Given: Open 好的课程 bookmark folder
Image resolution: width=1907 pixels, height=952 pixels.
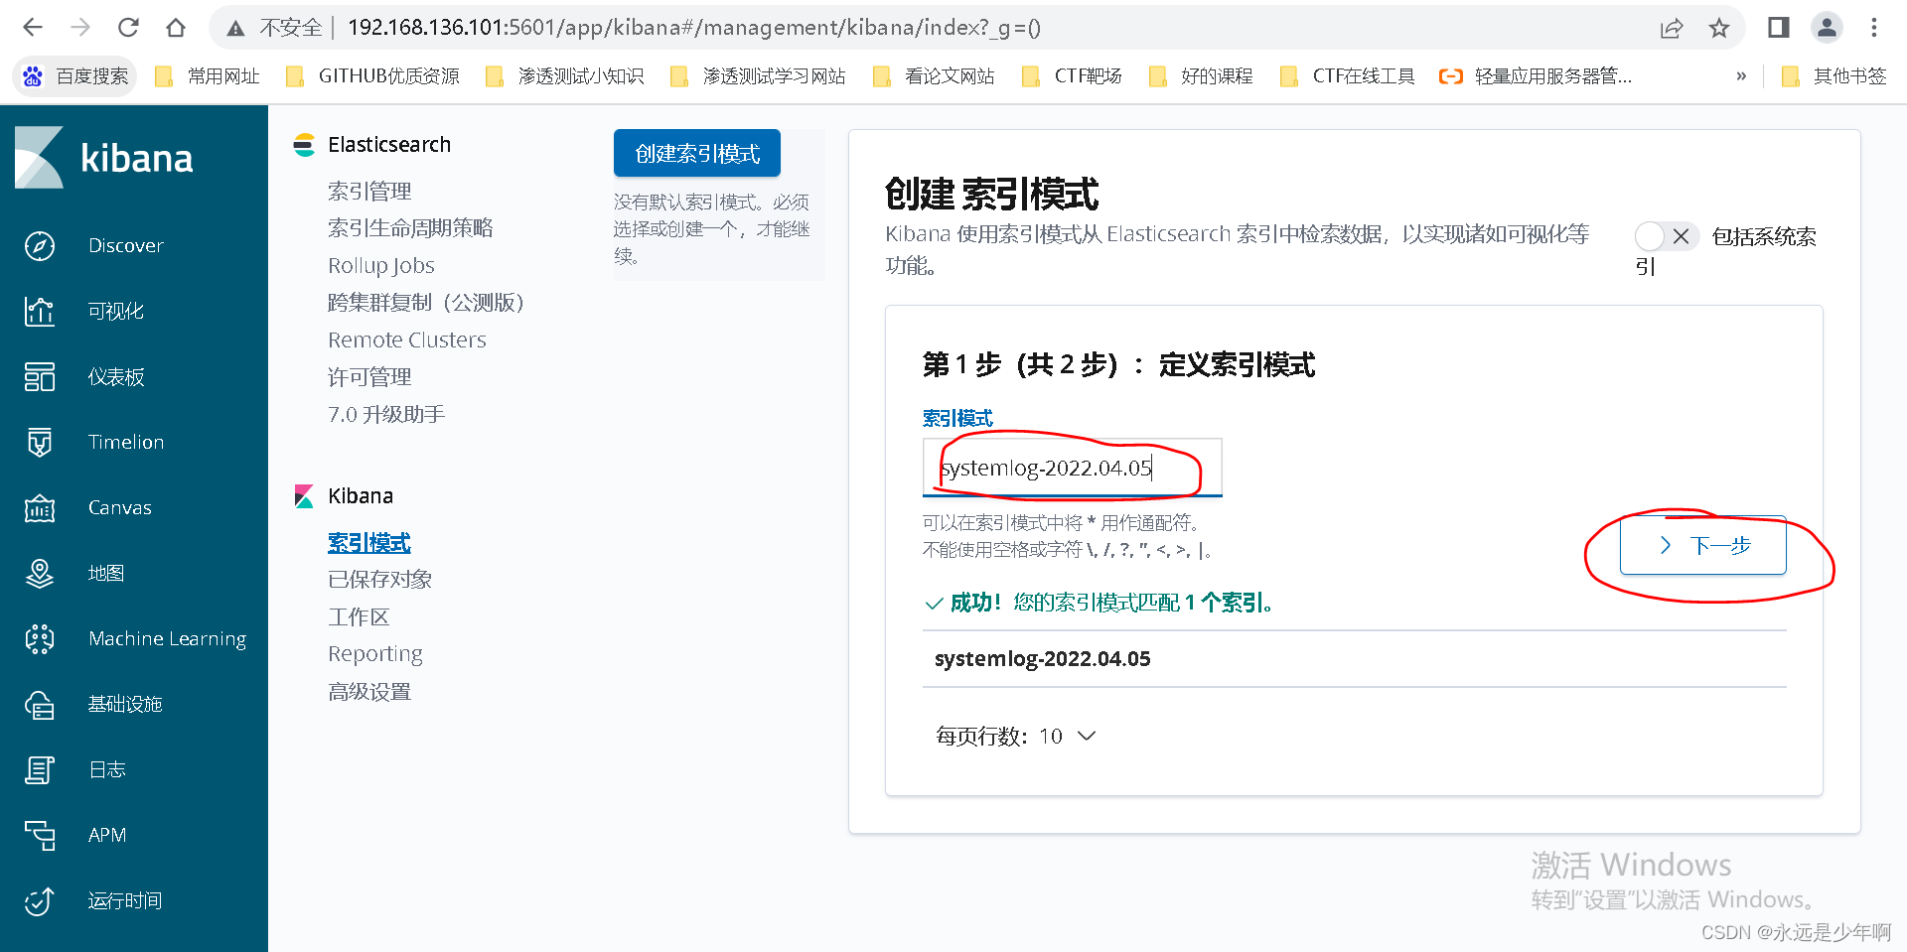Looking at the screenshot, I should (1201, 76).
